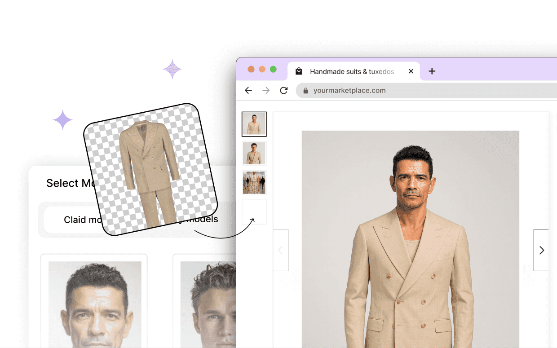Click the empty fourth thumbnail slot
This screenshot has height=348, width=557.
pos(254,211)
